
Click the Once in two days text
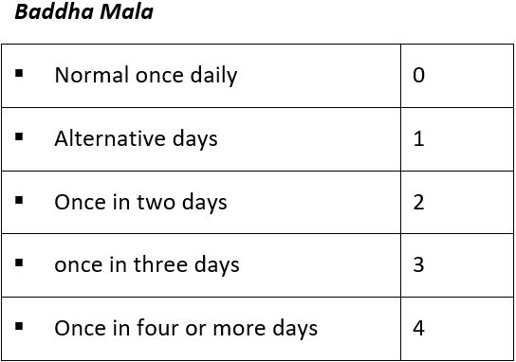140,202
